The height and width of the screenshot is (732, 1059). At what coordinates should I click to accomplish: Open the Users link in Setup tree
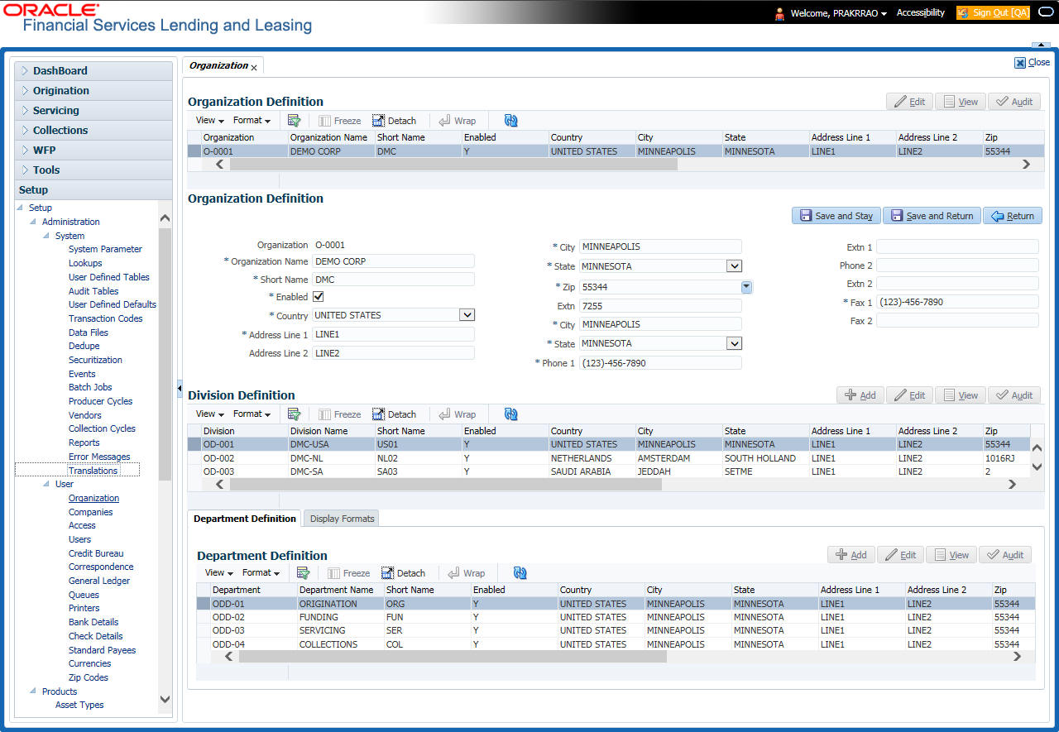79,539
